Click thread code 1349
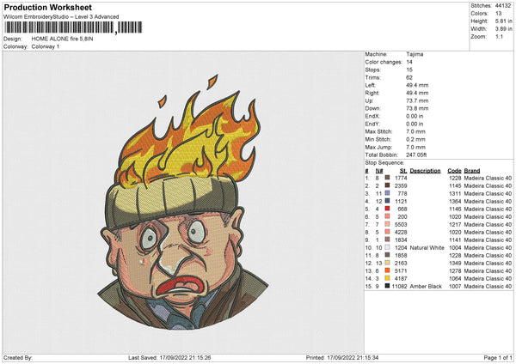Viewport: 516px width, 364px height. tap(455, 263)
